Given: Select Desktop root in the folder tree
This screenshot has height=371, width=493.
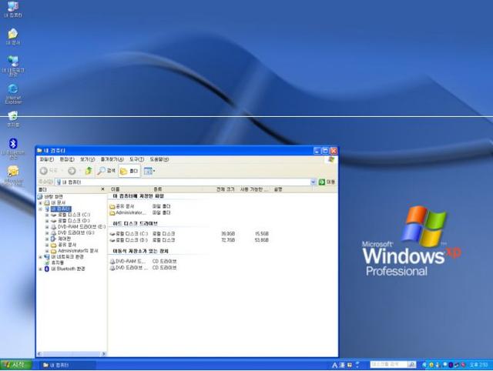Looking at the screenshot, I should [50, 196].
